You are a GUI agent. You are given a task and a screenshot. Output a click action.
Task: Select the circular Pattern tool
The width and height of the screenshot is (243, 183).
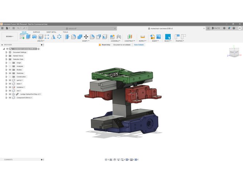59,37
